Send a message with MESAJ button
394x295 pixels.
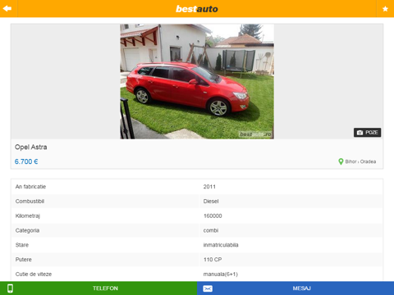(295, 288)
